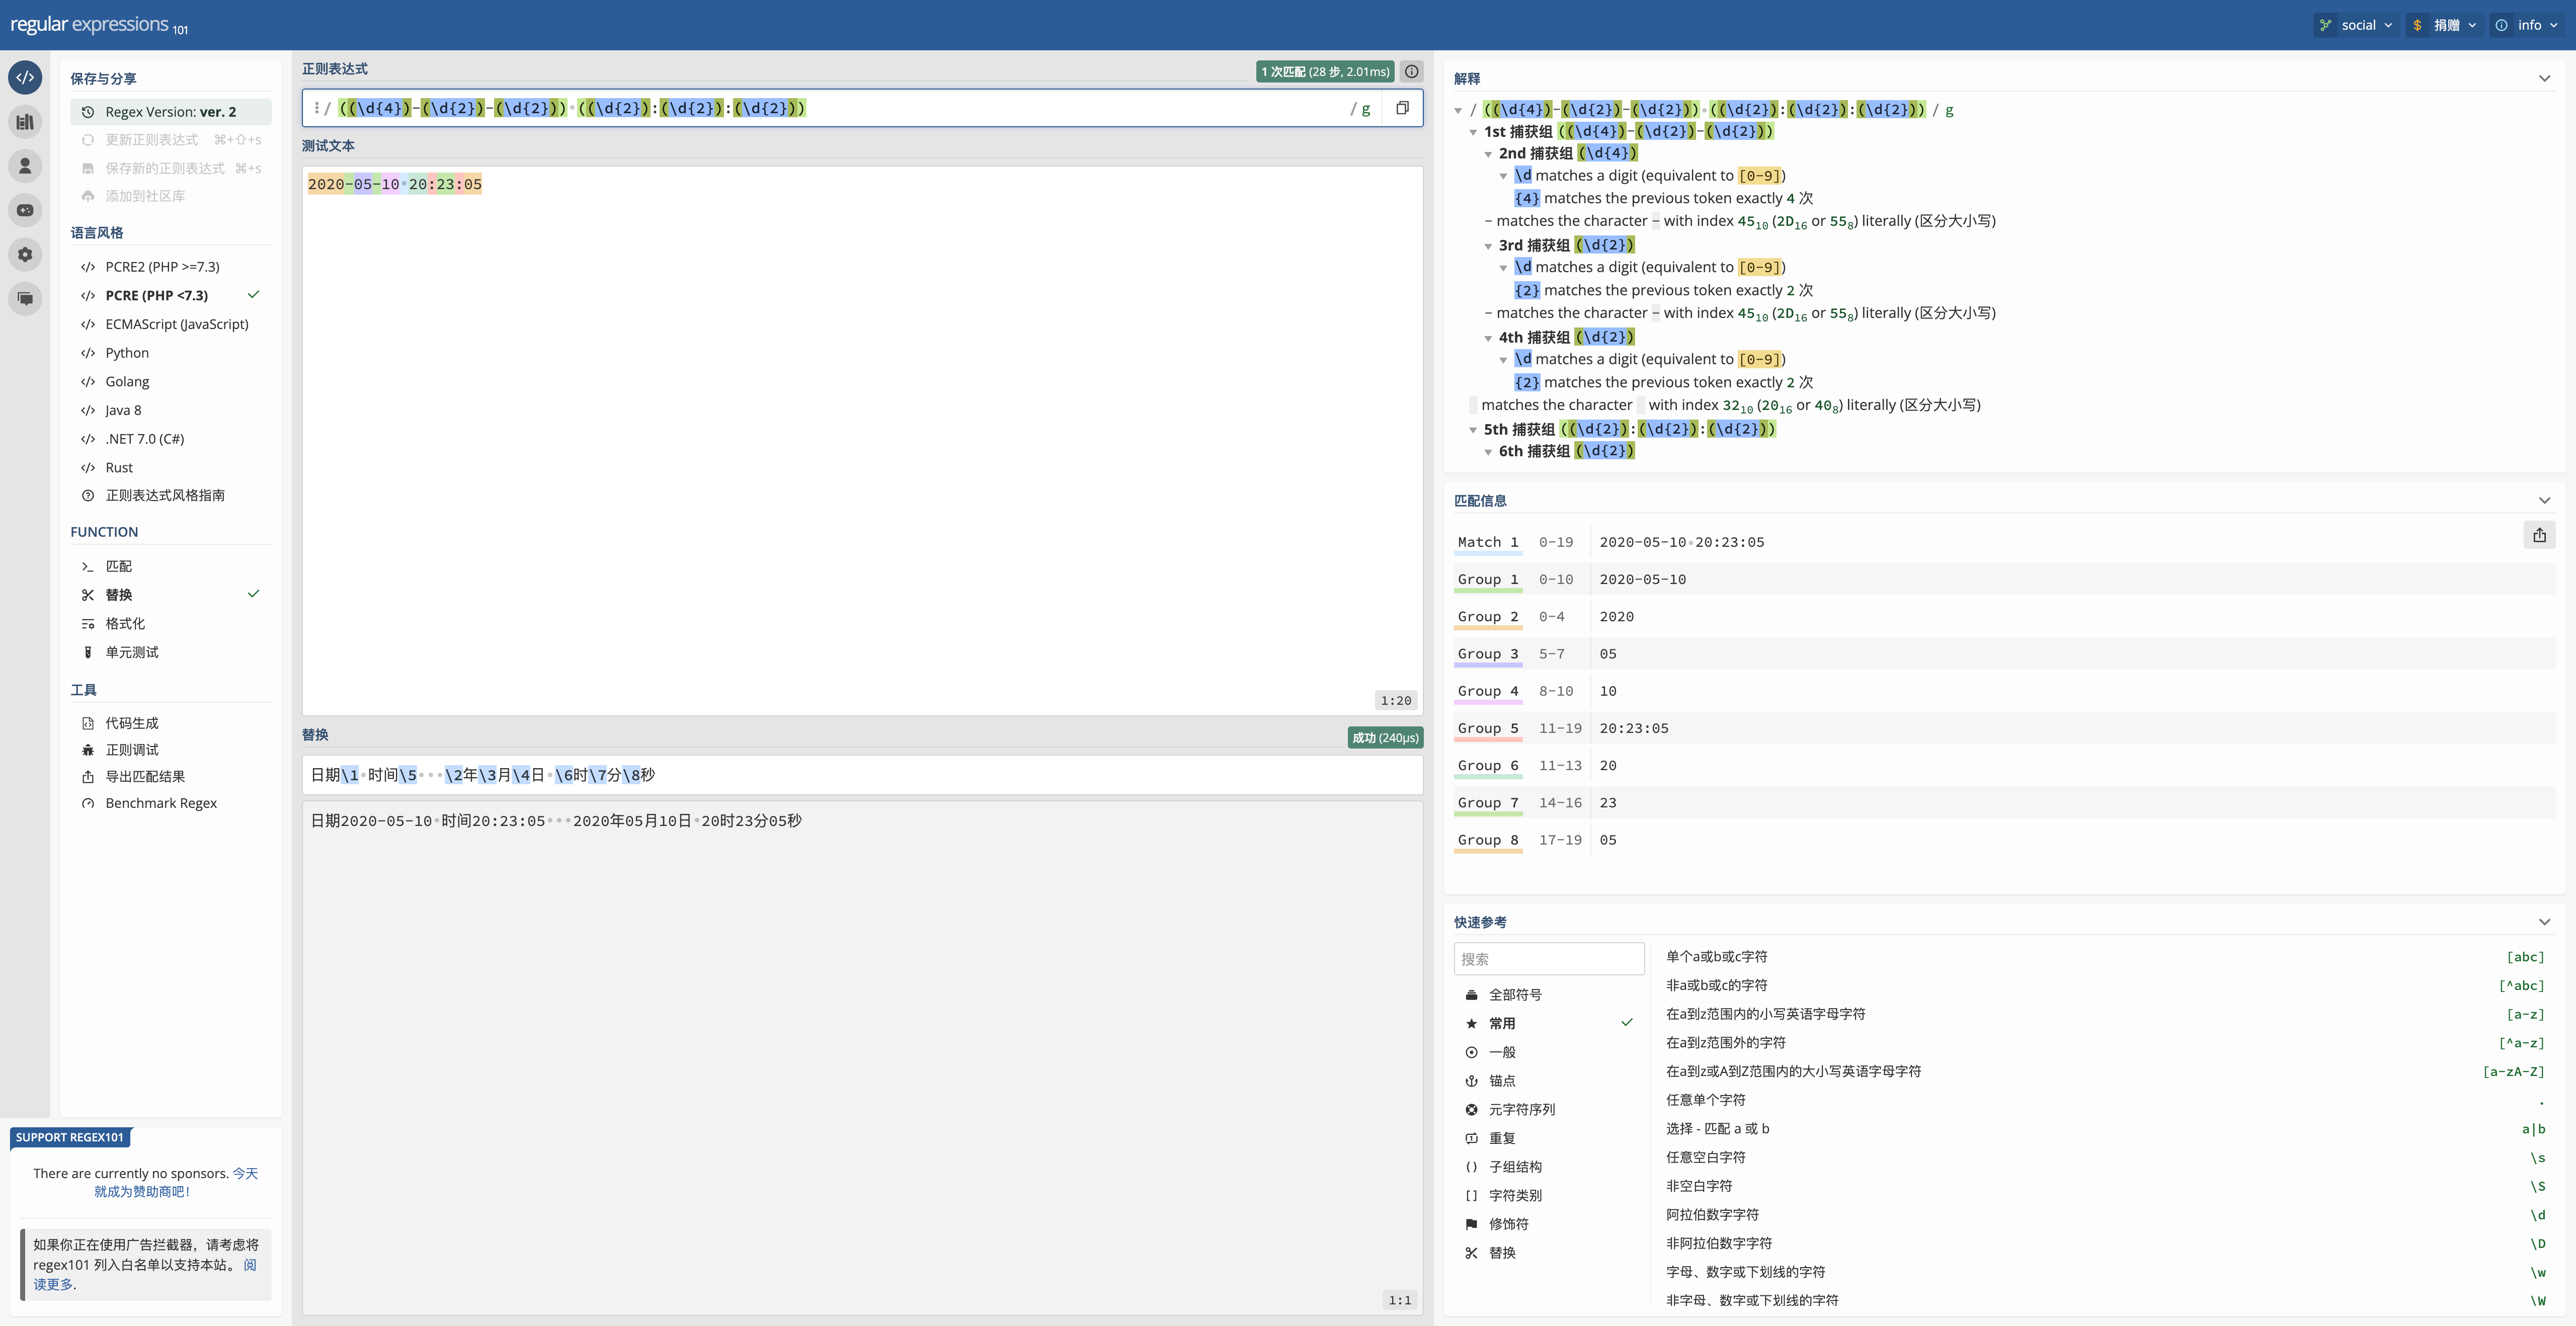Export match information with the share icon
The image size is (2576, 1326).
coord(2539,535)
